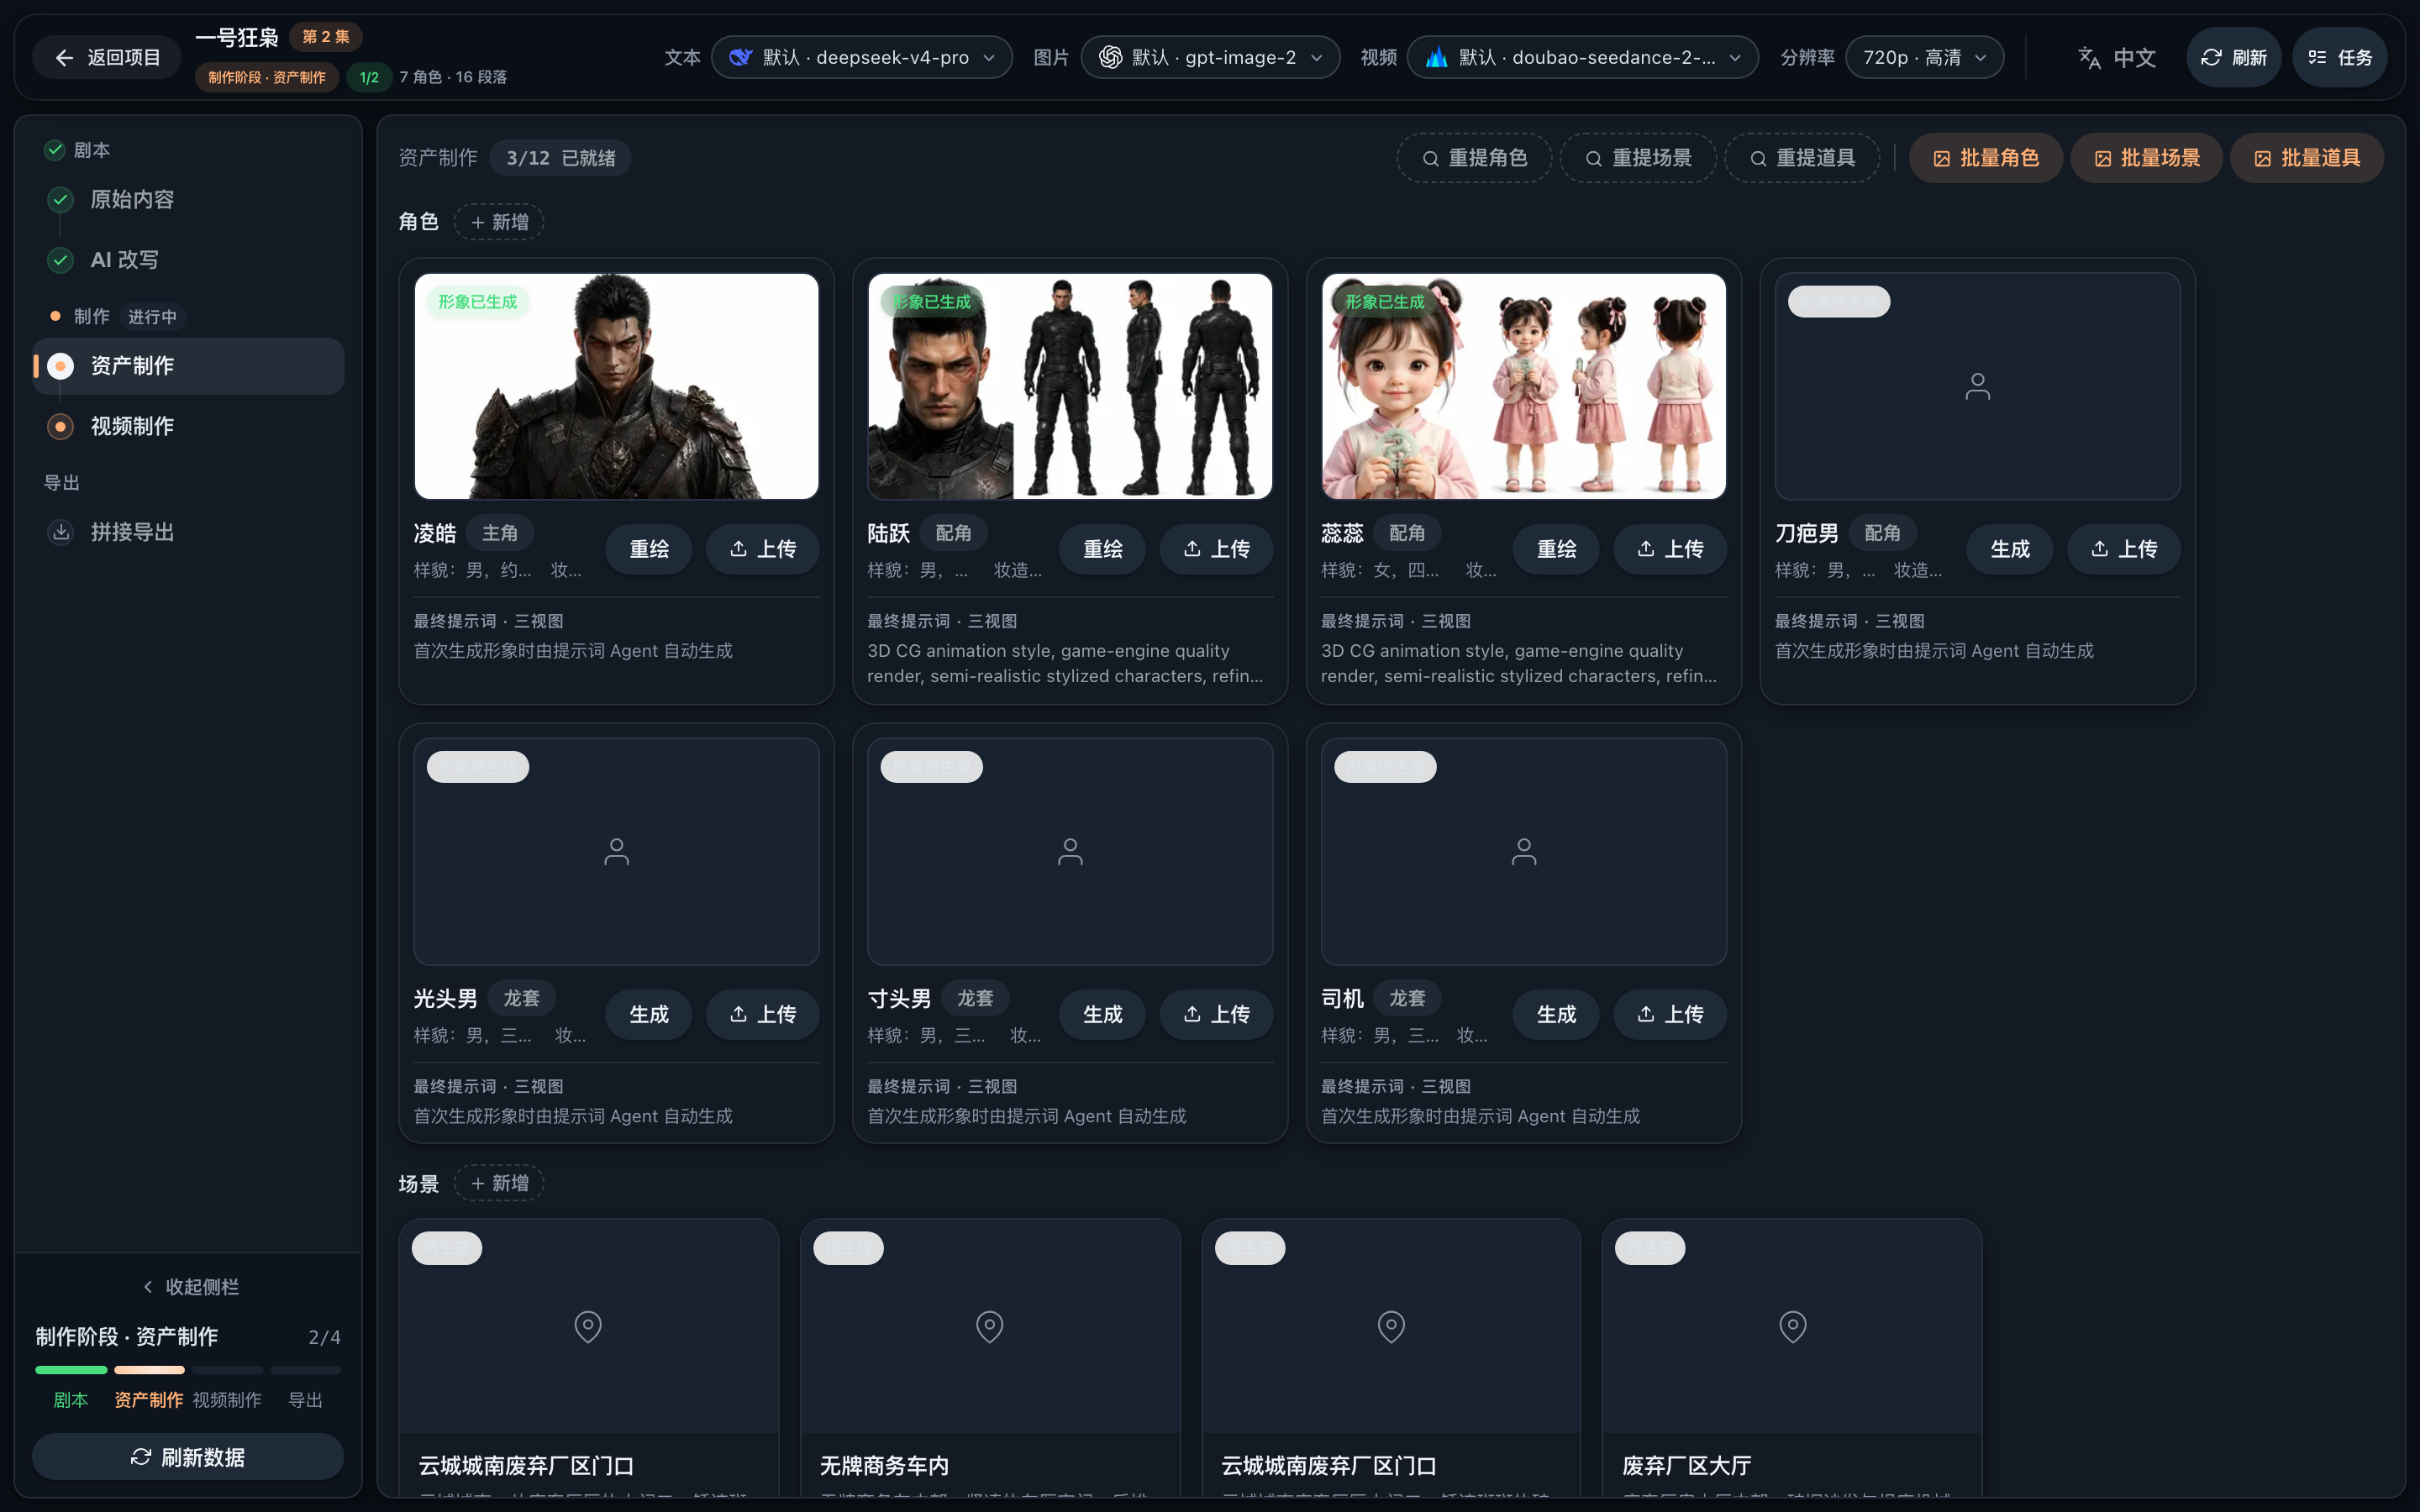Collapse the sidebar with 收起侧栏

[x=190, y=1287]
